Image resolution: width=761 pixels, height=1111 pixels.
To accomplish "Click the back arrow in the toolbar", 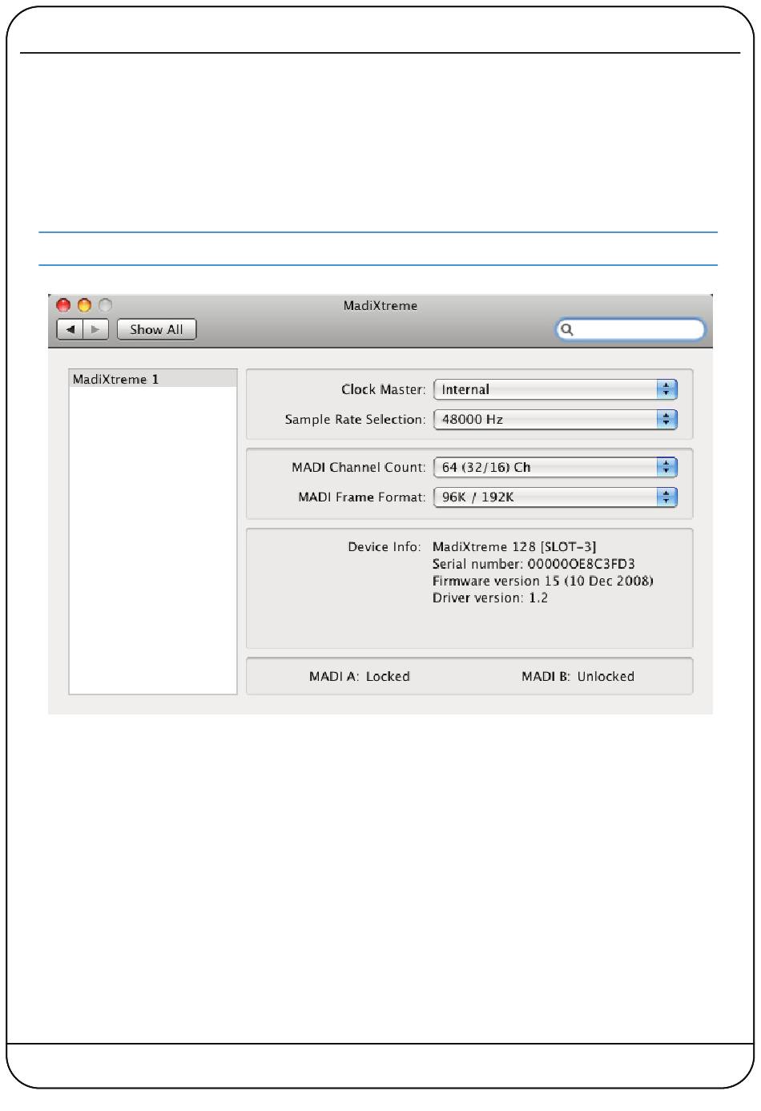I will tap(70, 329).
